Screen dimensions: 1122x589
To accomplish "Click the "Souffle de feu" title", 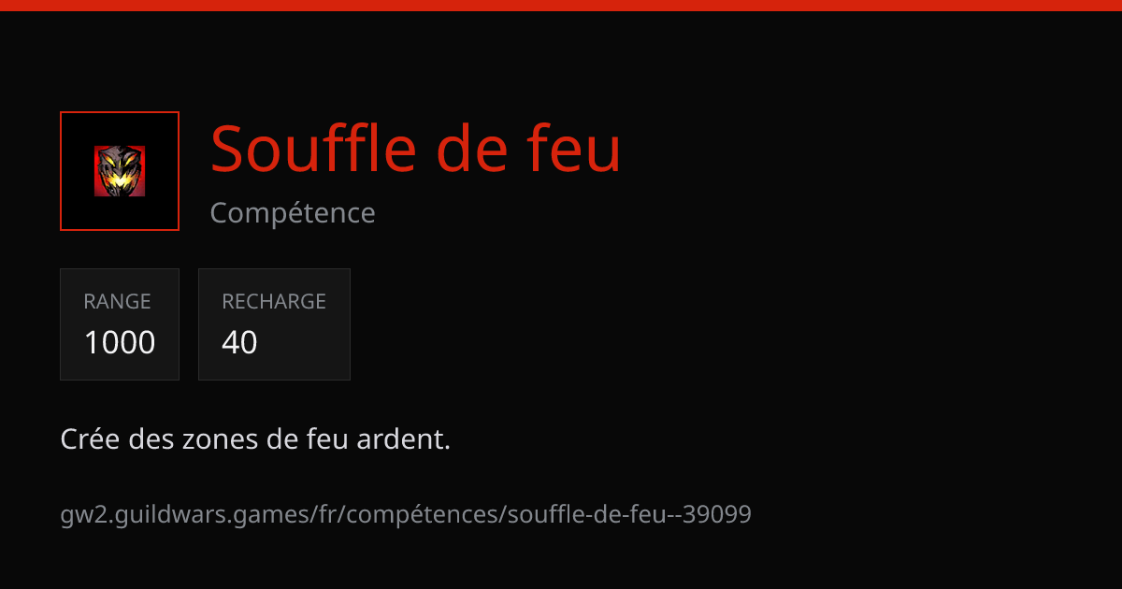I will [x=416, y=149].
